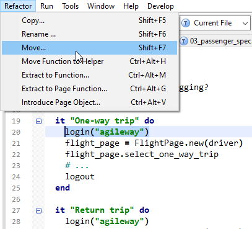Screen dimensions: 252x229
Task: Open the Window menu
Action: (x=101, y=6)
